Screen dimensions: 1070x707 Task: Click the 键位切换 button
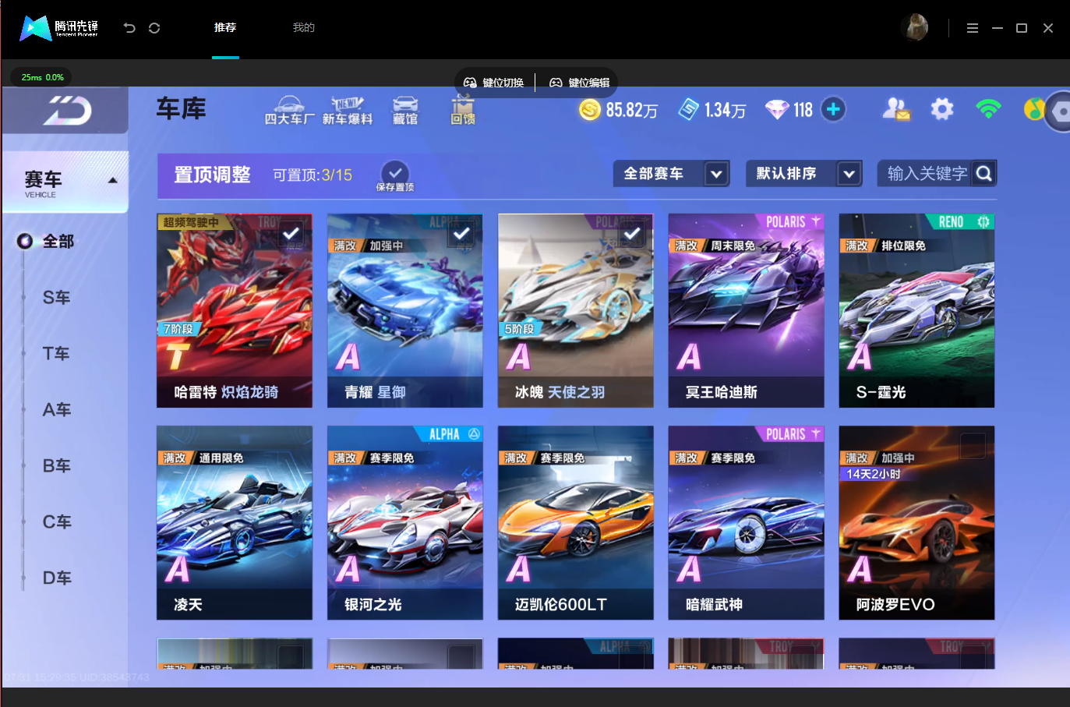(x=494, y=83)
